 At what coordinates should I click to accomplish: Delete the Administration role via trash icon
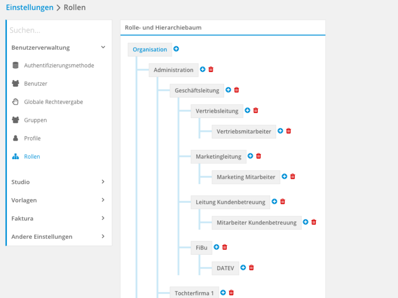[211, 69]
